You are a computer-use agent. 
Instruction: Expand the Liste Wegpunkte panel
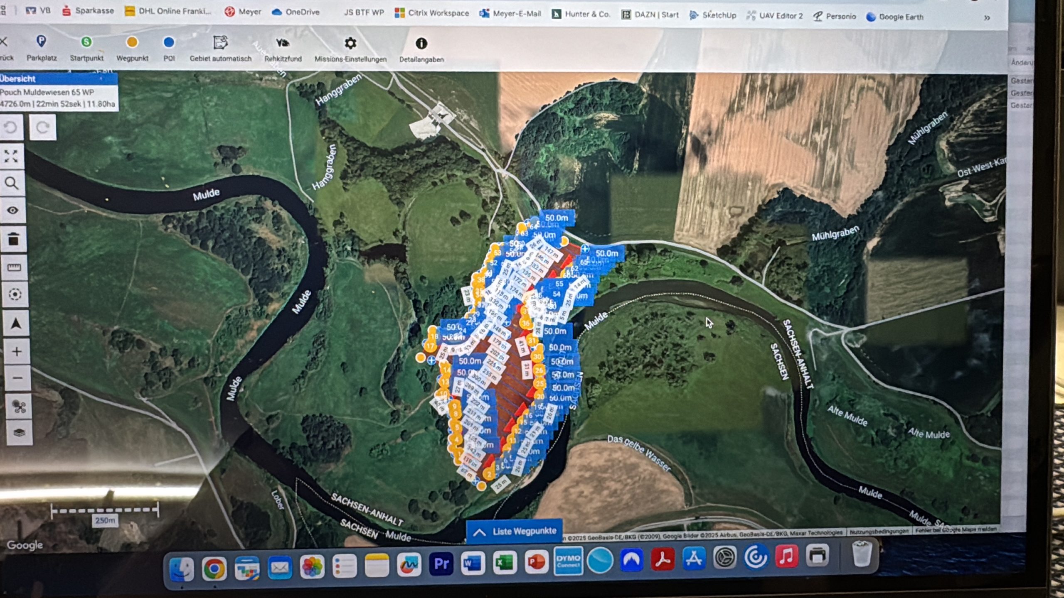pos(515,531)
